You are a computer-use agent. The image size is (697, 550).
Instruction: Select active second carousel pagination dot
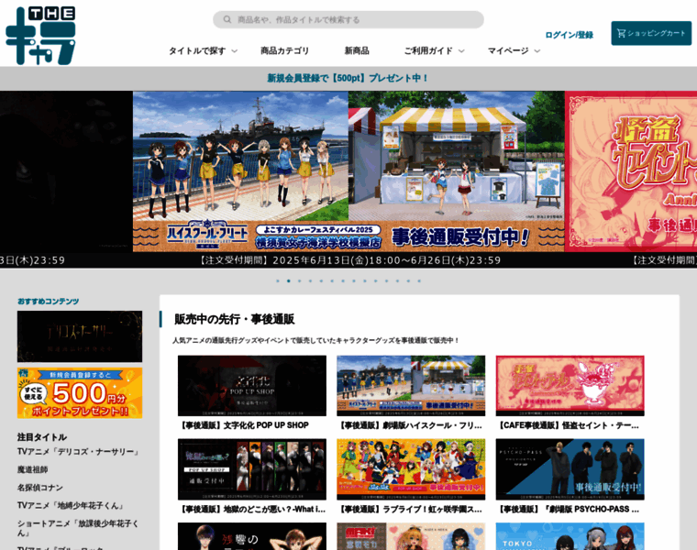tap(289, 280)
